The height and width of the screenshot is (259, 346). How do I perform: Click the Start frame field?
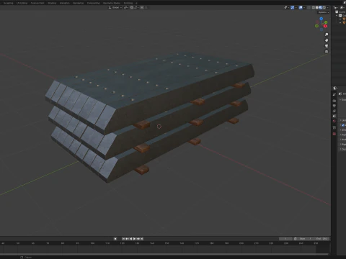(x=306, y=239)
